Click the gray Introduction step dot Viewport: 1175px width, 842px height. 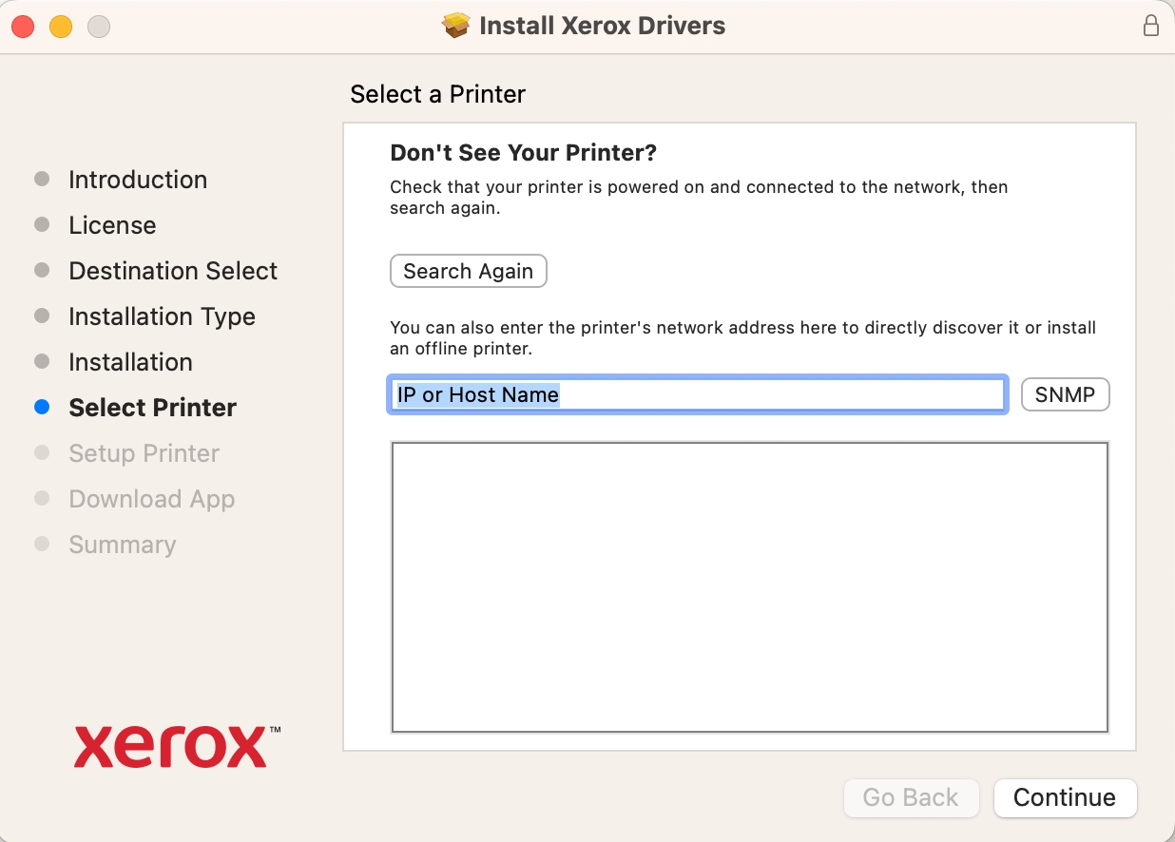coord(42,179)
